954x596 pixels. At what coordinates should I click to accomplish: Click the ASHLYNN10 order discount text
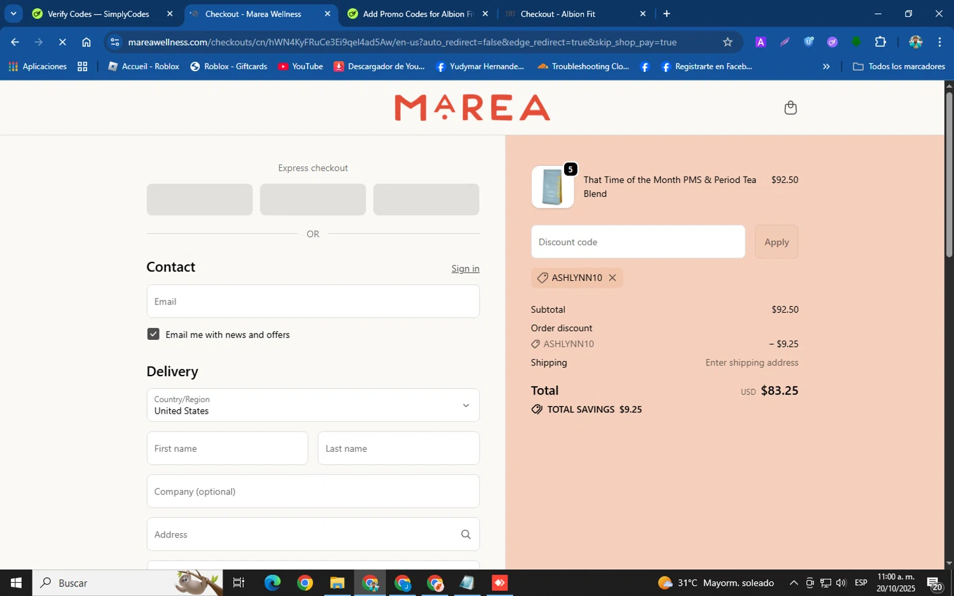tap(569, 344)
